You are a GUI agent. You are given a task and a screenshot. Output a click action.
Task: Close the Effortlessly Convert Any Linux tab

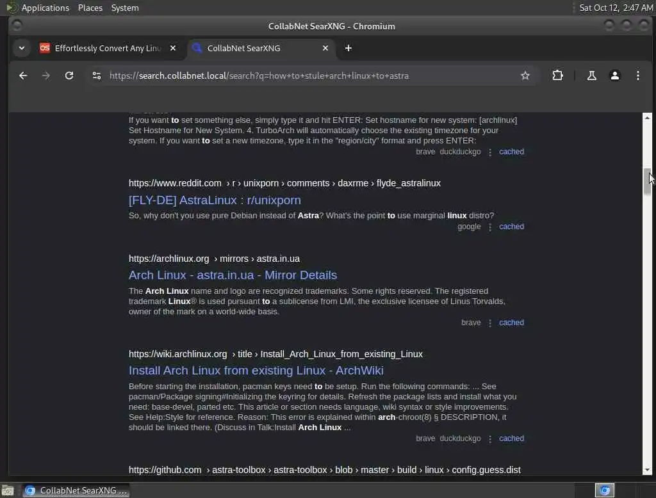pos(173,48)
